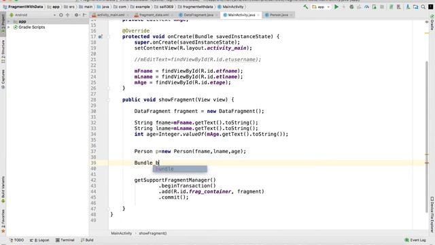Click the Attach Debugger to Android Process icon
Image resolution: width=435 pixels, height=245 pixels.
point(375,7)
